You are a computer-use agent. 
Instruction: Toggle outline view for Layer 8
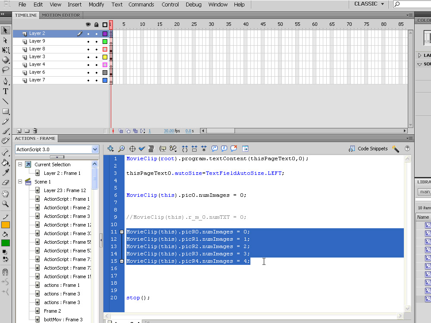click(x=105, y=49)
